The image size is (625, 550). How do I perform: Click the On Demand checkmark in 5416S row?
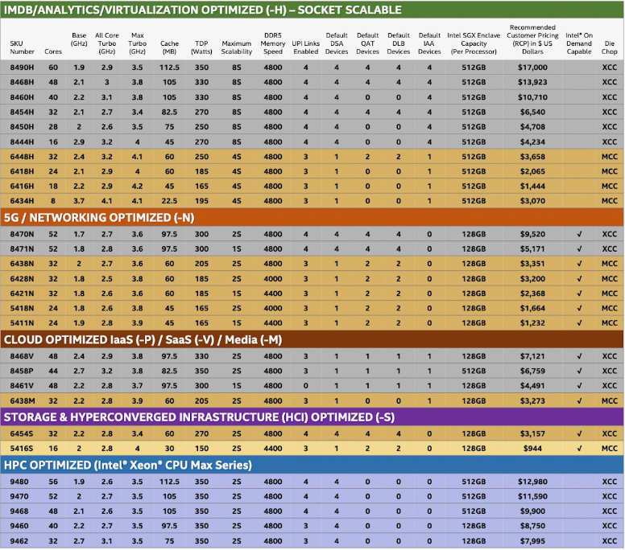pos(579,448)
